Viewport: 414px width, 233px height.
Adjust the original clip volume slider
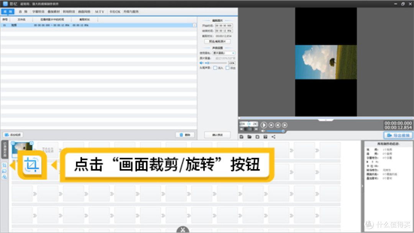coord(215,63)
